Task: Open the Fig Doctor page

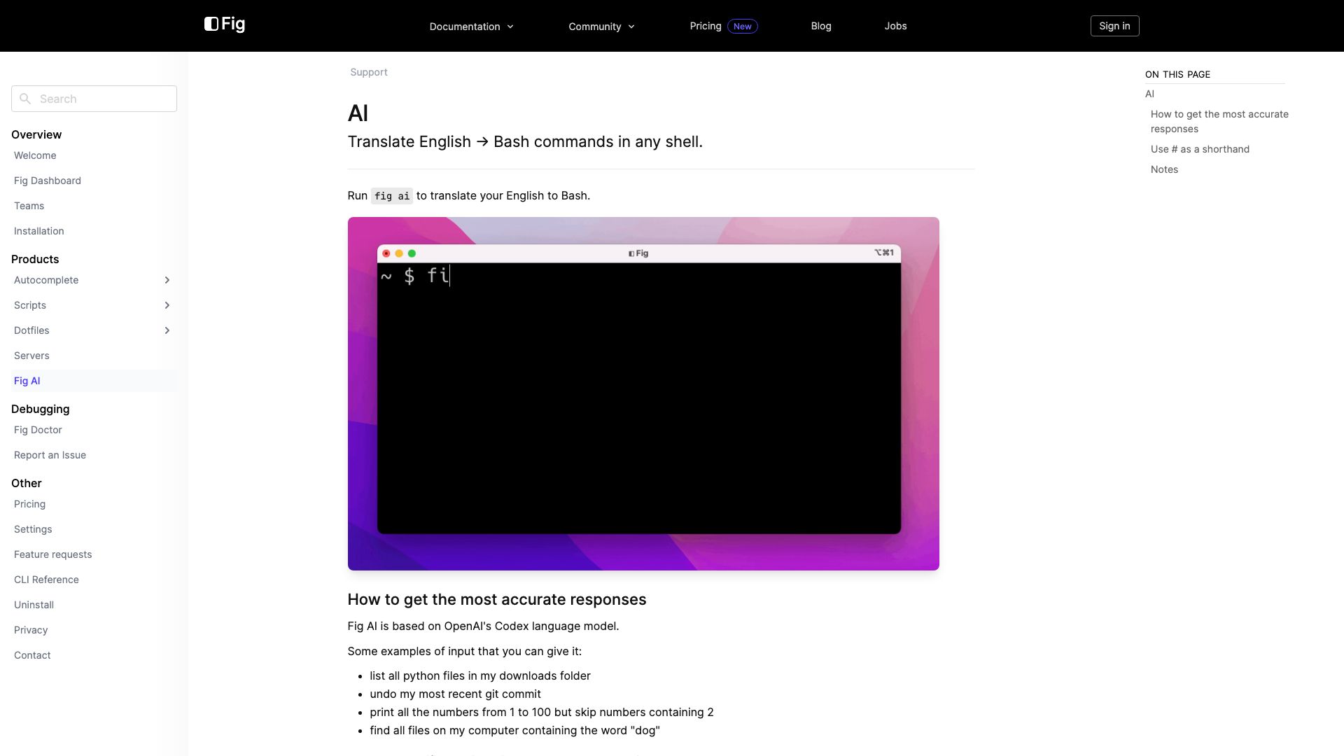Action: click(38, 430)
